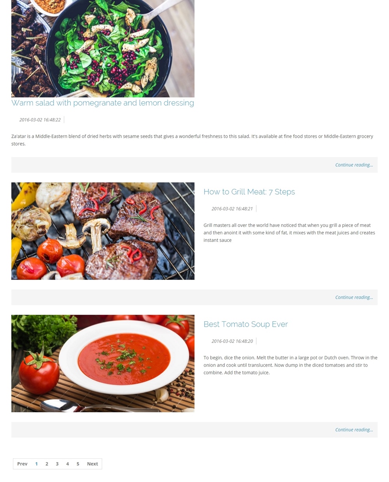The width and height of the screenshot is (389, 482).
Task: Go to the Prev pagination button
Action: 22,464
